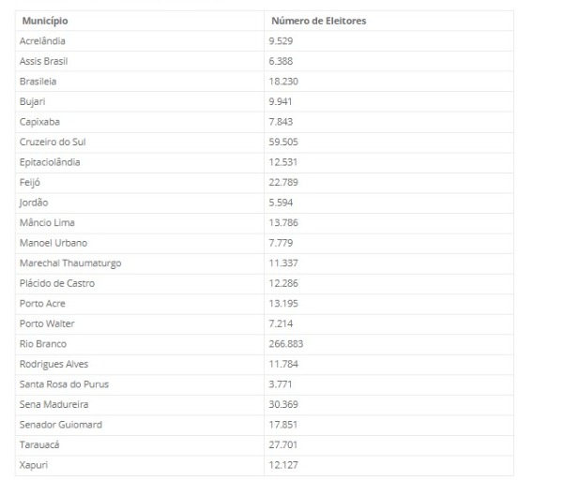Select the Tarauacá municipality name
Image resolution: width=564 pixels, height=496 pixels.
pos(38,445)
